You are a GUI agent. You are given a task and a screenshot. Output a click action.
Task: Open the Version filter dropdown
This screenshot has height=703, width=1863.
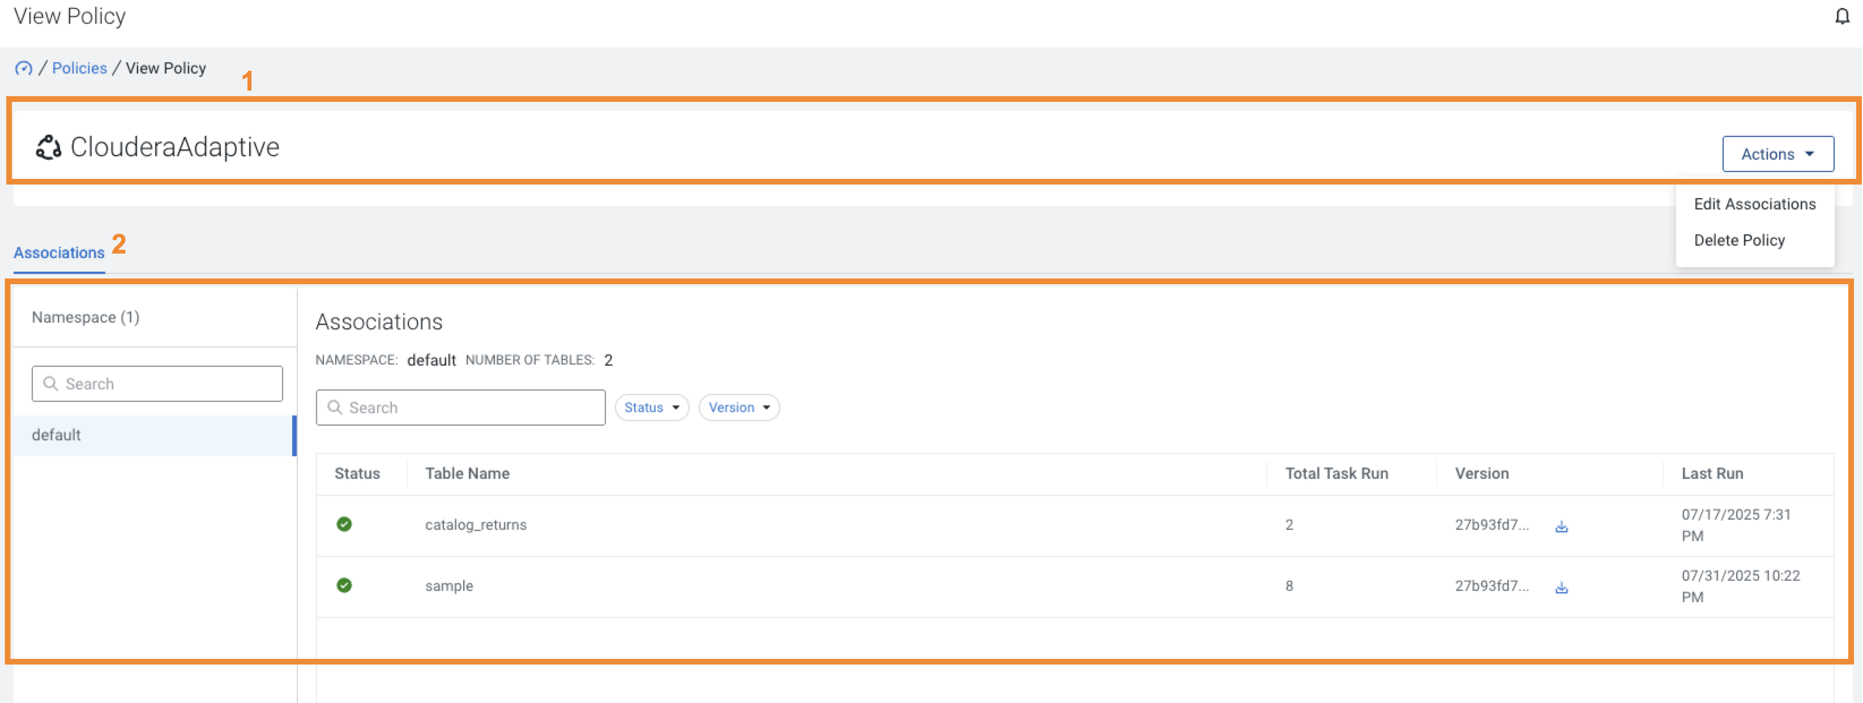pyautogui.click(x=738, y=407)
